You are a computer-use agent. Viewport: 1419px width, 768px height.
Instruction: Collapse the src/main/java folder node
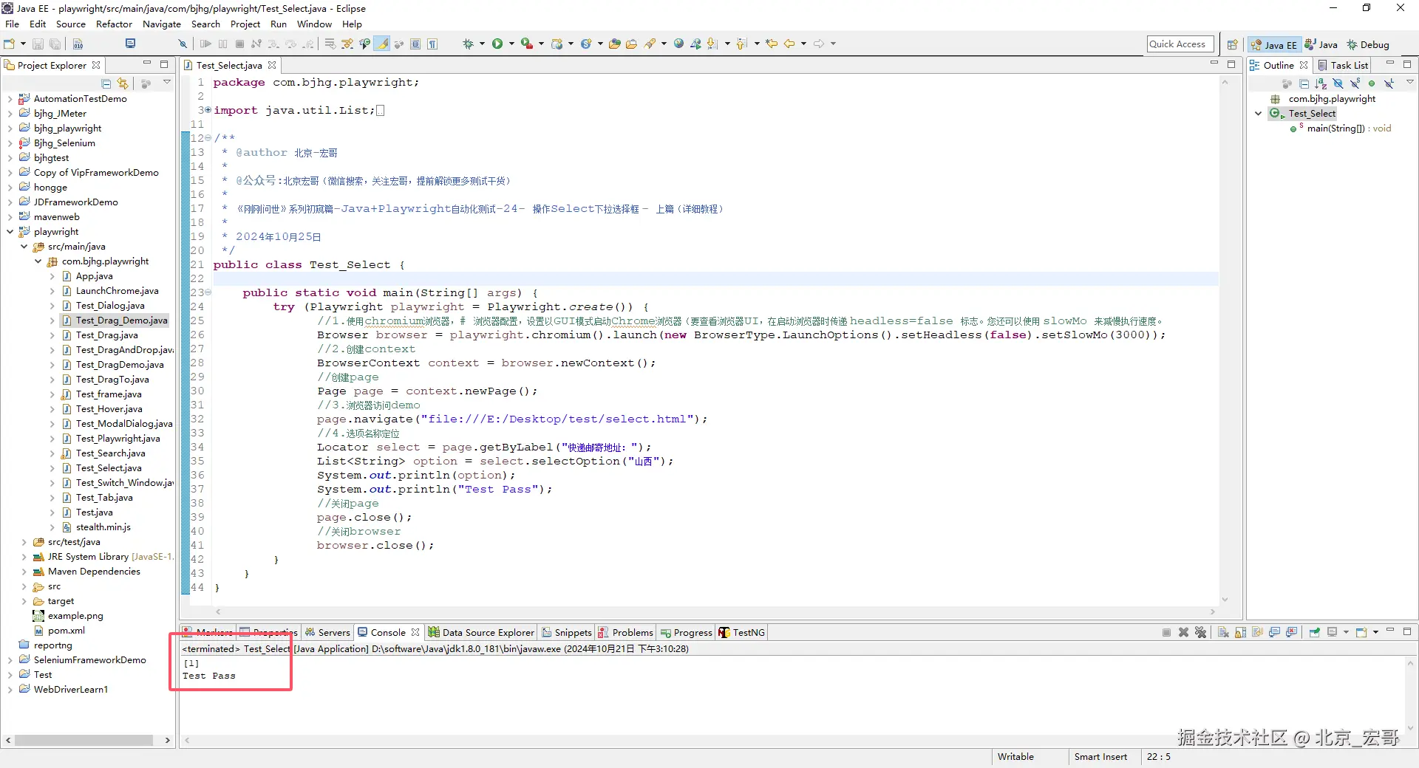click(24, 247)
